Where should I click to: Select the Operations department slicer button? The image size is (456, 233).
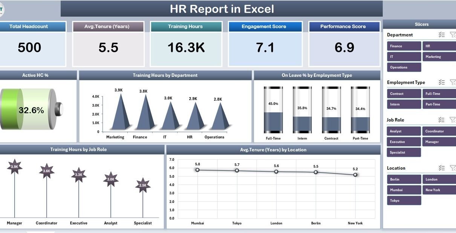pos(404,67)
